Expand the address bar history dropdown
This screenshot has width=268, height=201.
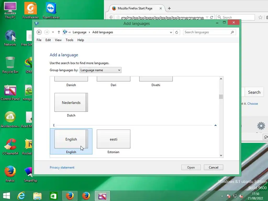click(171, 32)
